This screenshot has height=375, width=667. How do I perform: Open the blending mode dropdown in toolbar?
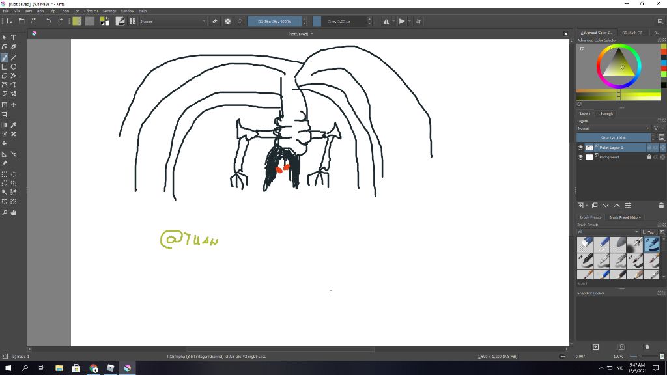(x=173, y=21)
